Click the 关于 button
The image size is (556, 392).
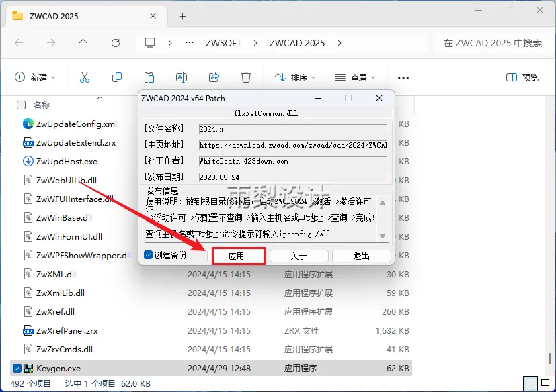point(299,256)
